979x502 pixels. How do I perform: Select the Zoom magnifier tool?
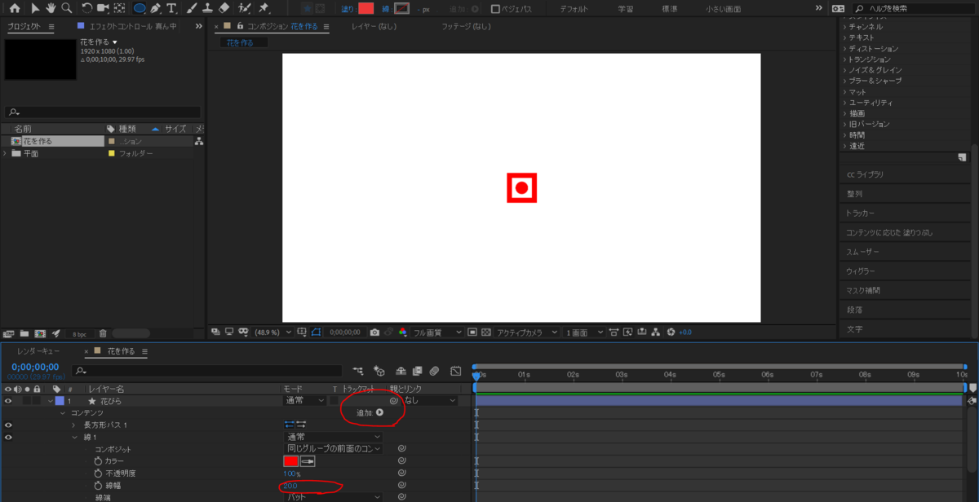coord(65,8)
